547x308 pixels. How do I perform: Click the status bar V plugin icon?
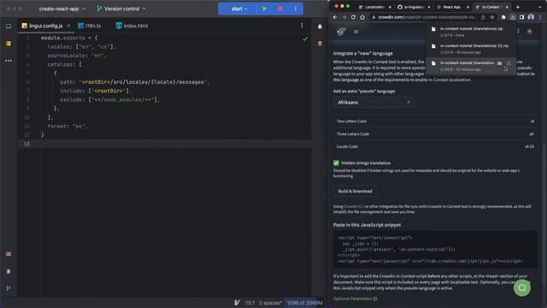click(237, 303)
